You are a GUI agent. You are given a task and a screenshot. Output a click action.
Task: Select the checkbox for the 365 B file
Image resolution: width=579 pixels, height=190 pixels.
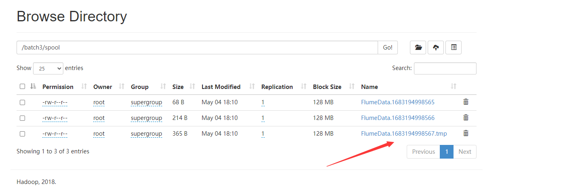click(x=22, y=134)
